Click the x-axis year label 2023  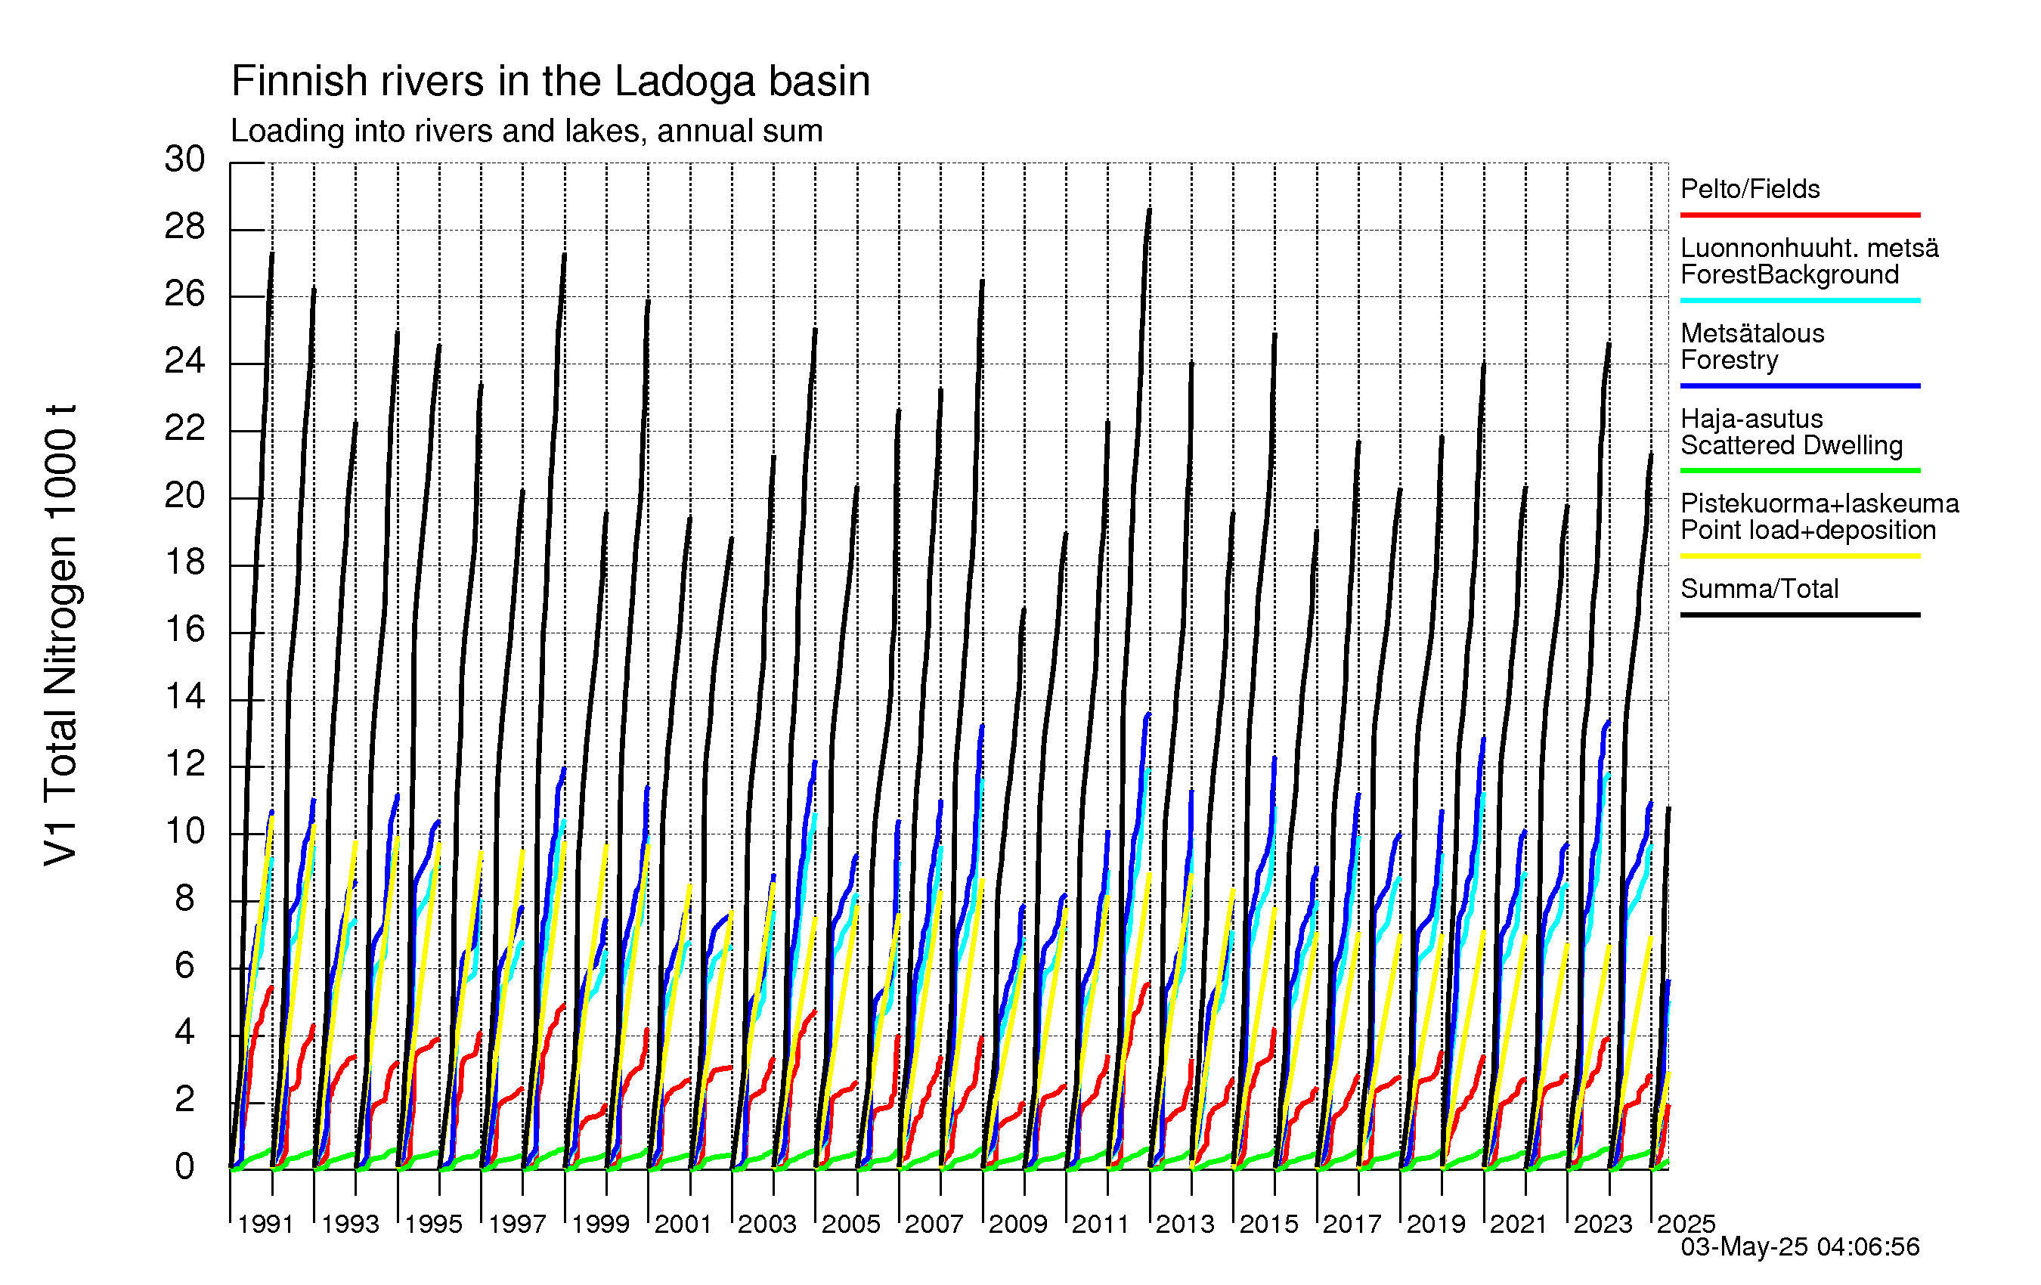click(x=1603, y=1224)
